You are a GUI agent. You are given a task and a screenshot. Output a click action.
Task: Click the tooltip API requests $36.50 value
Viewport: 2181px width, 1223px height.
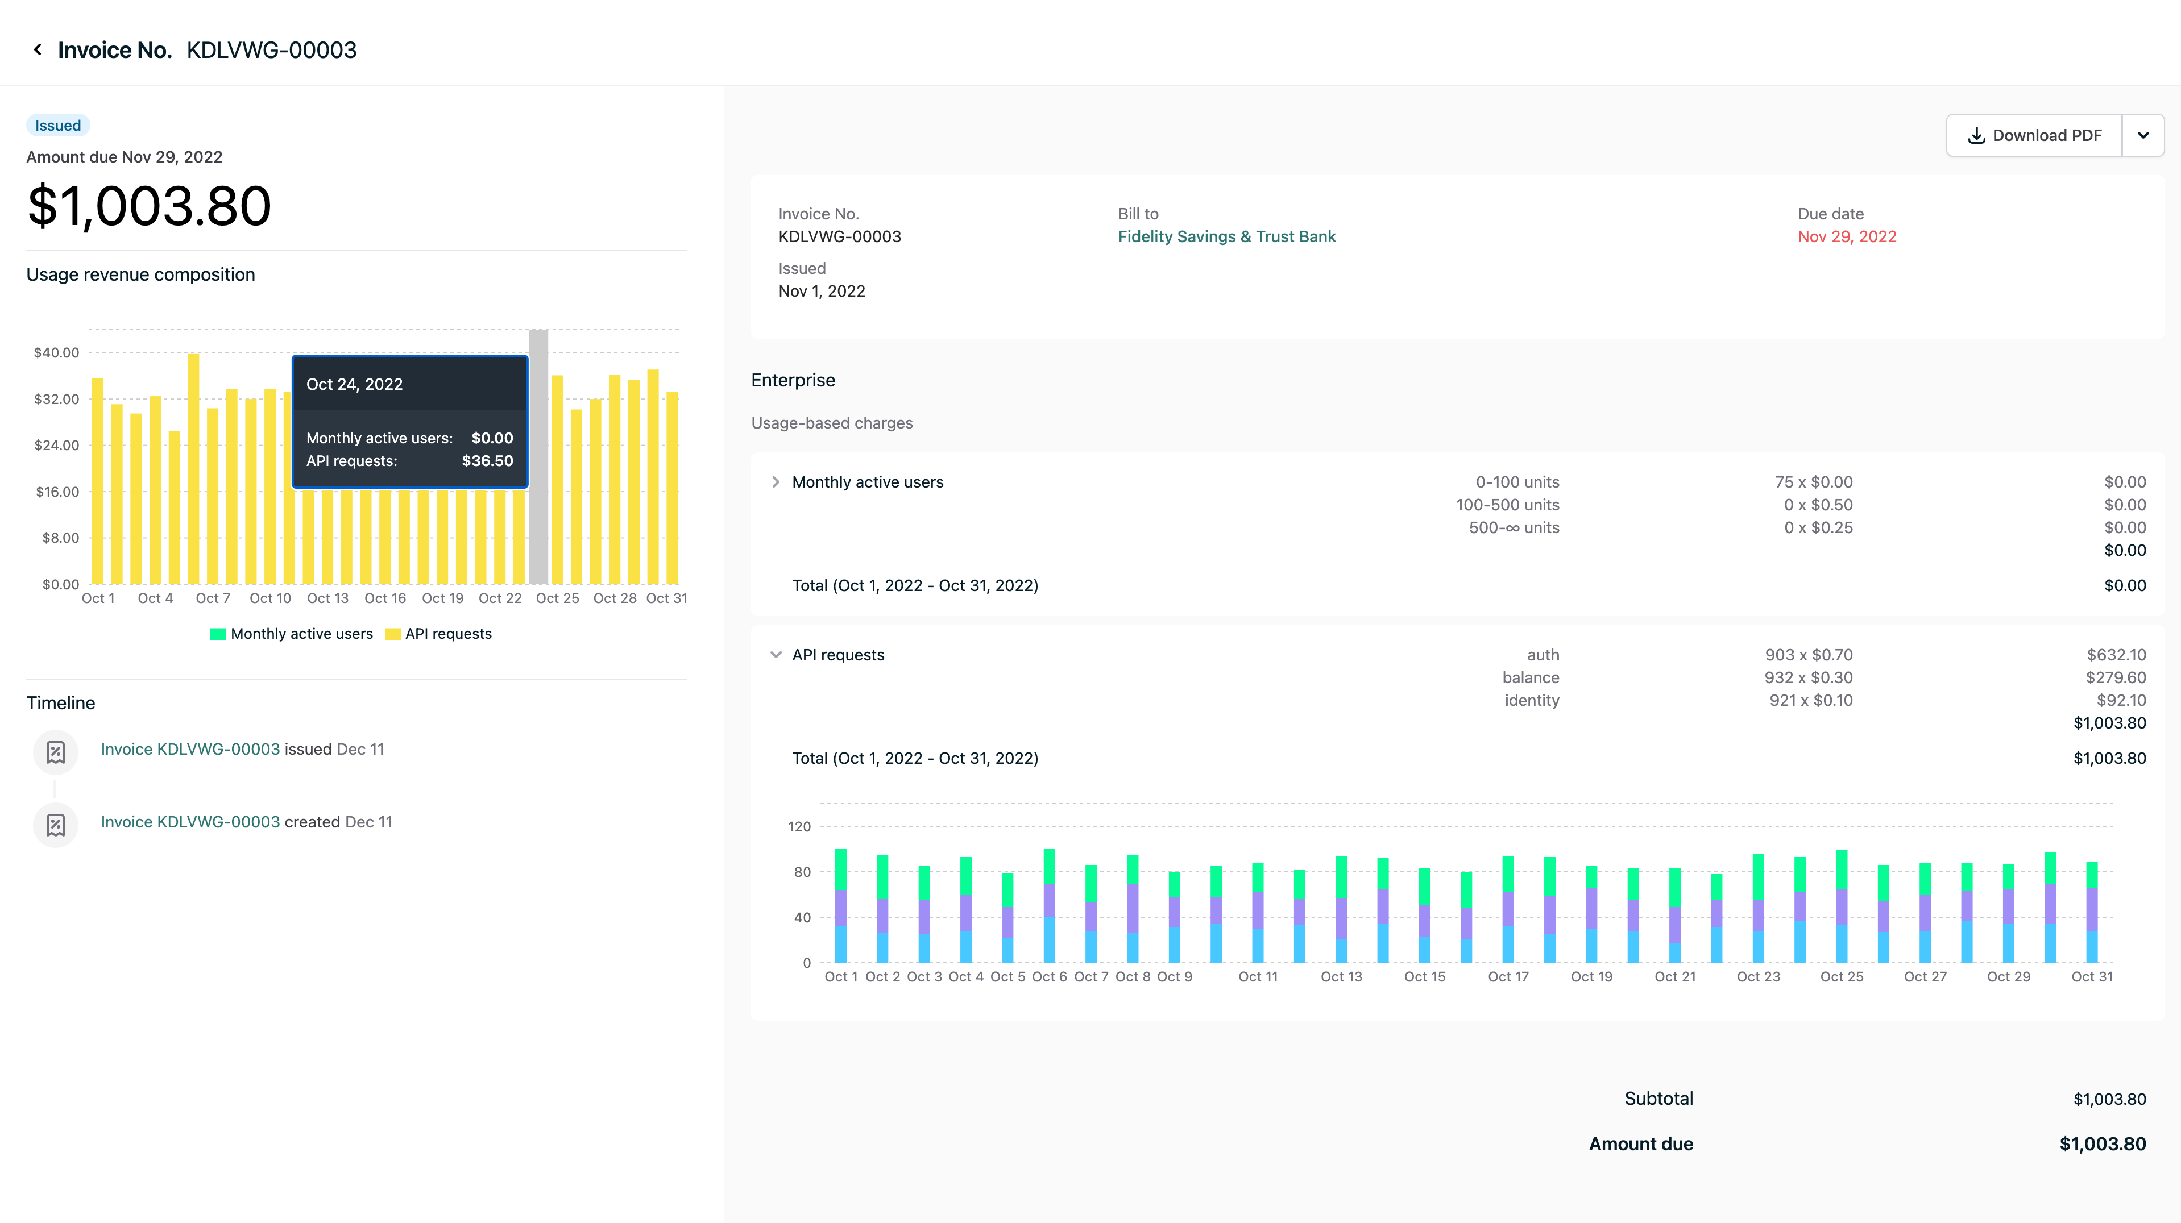487,460
